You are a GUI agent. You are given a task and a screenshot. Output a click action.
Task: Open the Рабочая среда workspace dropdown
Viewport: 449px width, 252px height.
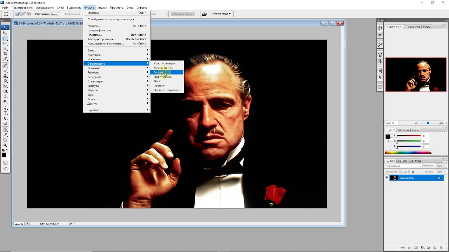tap(221, 14)
